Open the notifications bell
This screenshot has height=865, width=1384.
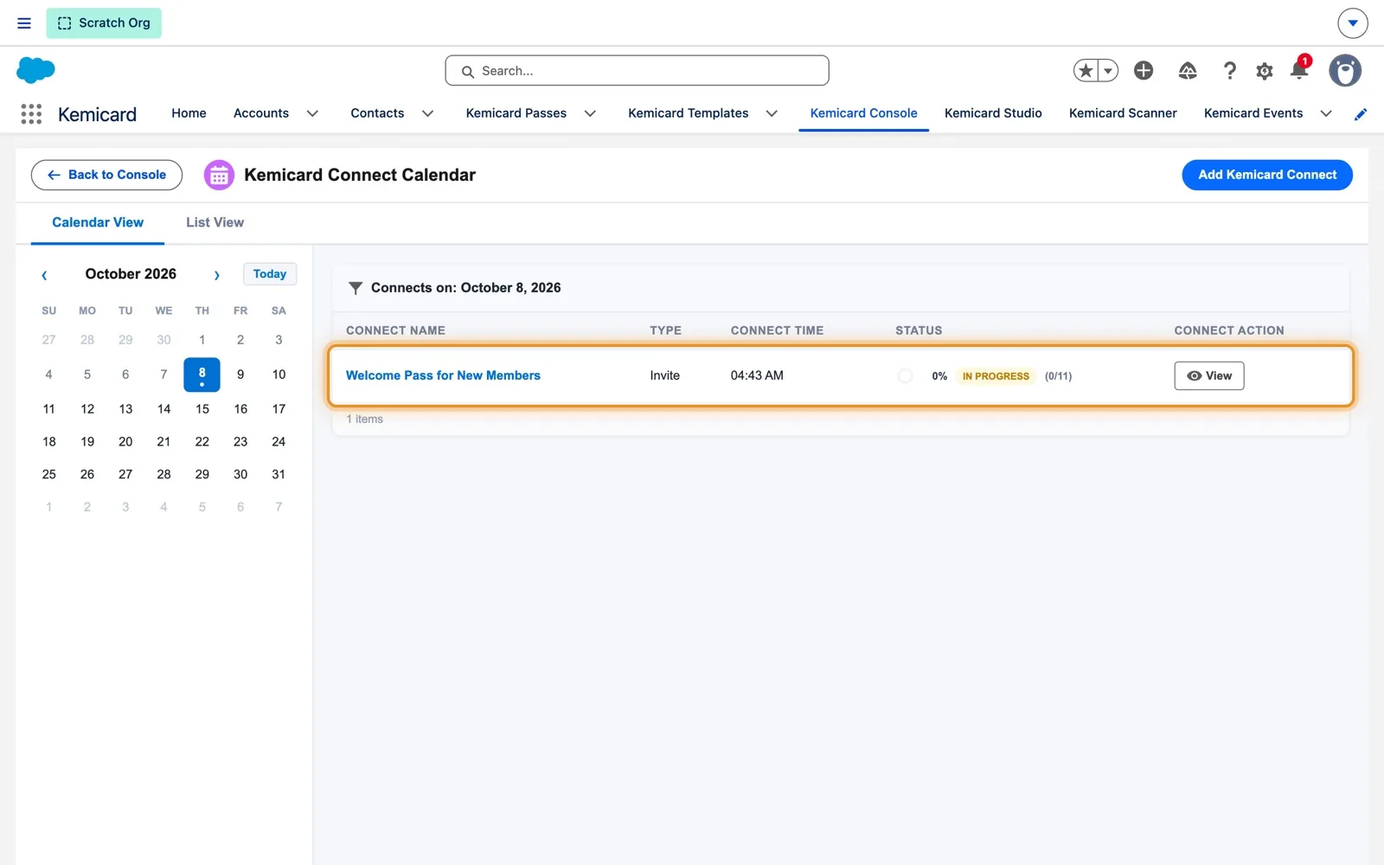1298,71
